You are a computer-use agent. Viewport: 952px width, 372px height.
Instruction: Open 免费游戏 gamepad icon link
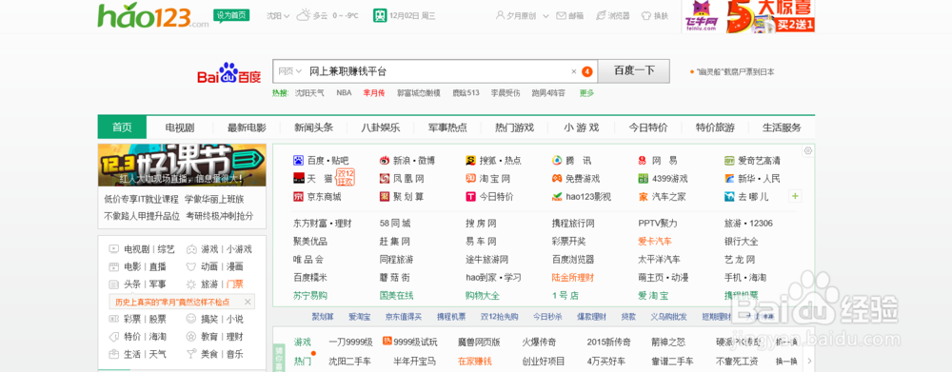[x=557, y=179]
